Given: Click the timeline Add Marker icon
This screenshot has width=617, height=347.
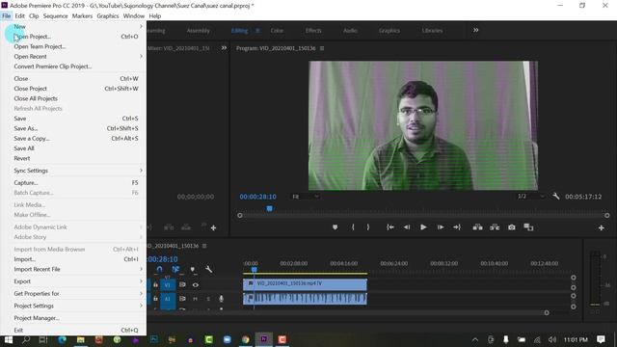Looking at the screenshot, I should (x=193, y=270).
